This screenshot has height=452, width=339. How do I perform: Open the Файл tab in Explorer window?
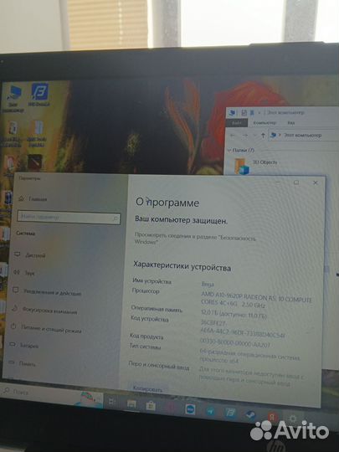pos(237,123)
